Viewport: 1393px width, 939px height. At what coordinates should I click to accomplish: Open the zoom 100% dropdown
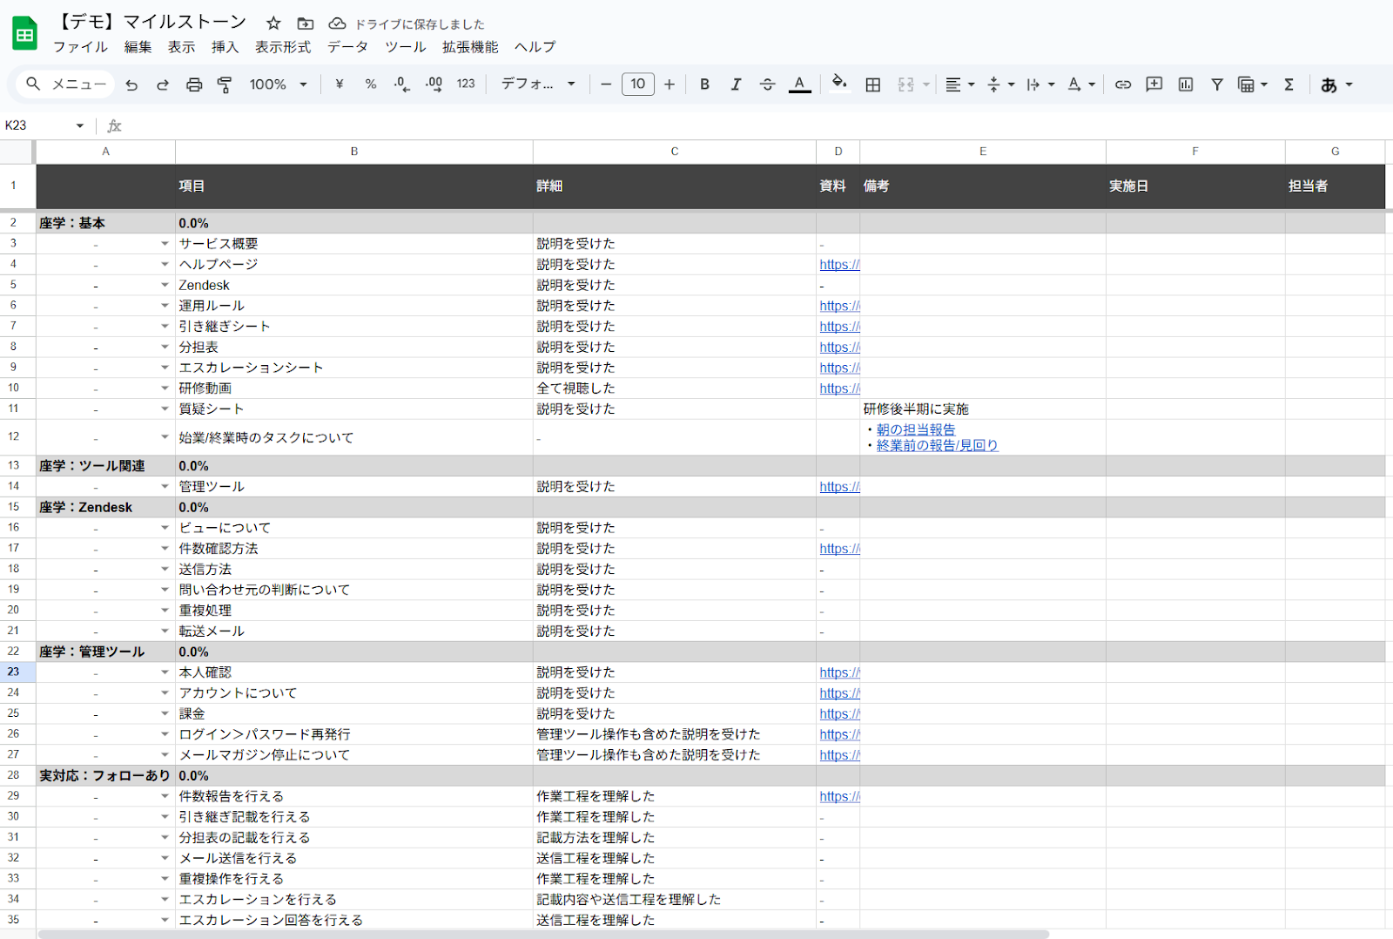coord(278,84)
